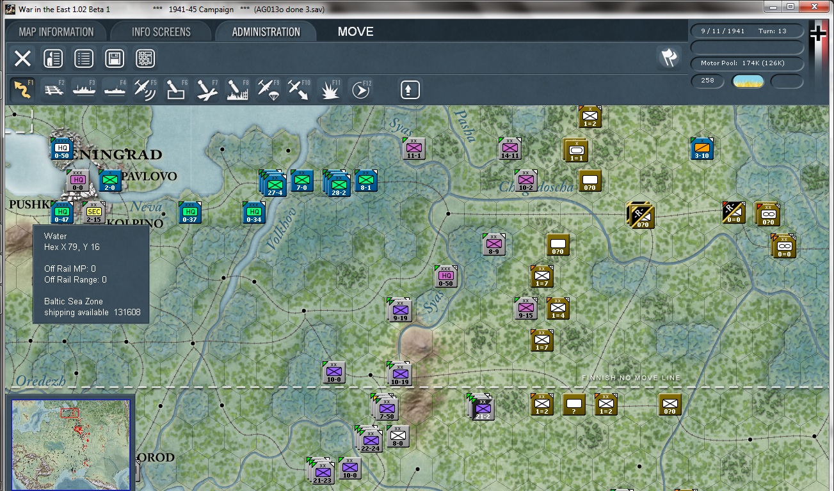Click the weather indicator icon
This screenshot has width=834, height=491.
(x=748, y=81)
